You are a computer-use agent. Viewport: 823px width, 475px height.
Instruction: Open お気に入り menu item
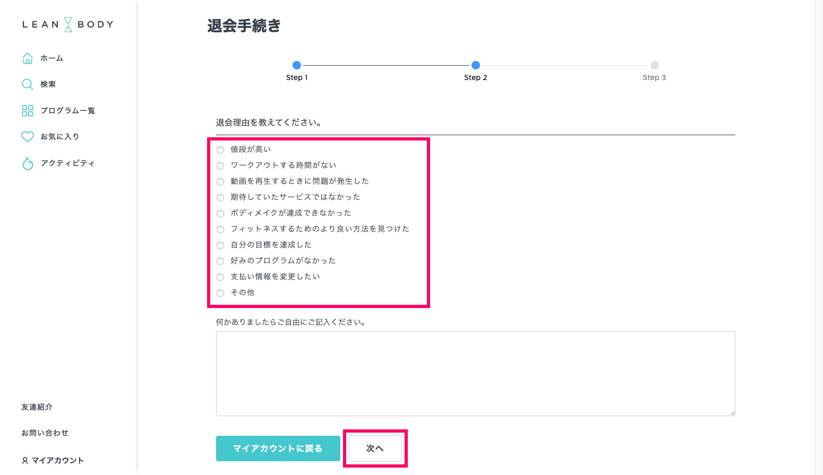point(60,137)
